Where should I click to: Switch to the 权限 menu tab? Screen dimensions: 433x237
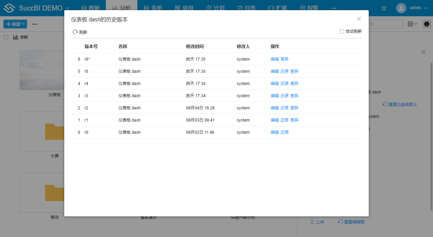click(x=309, y=8)
